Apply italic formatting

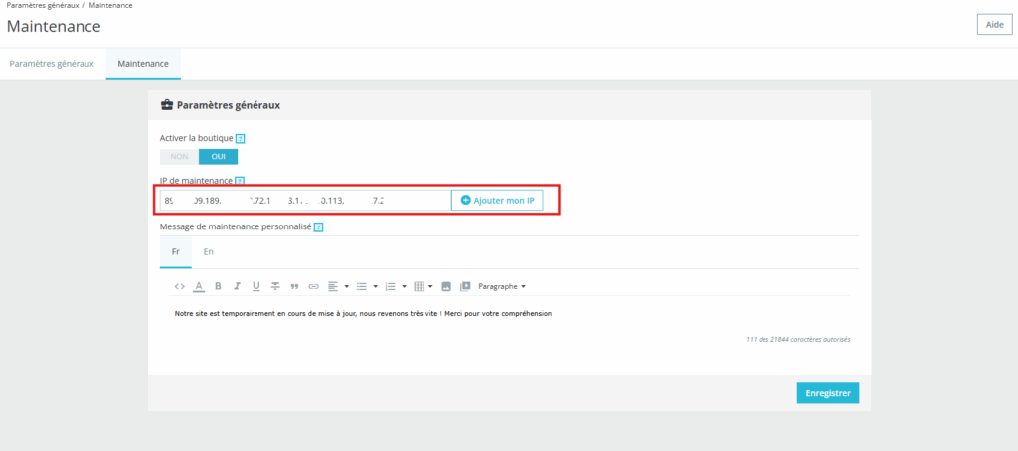(237, 286)
